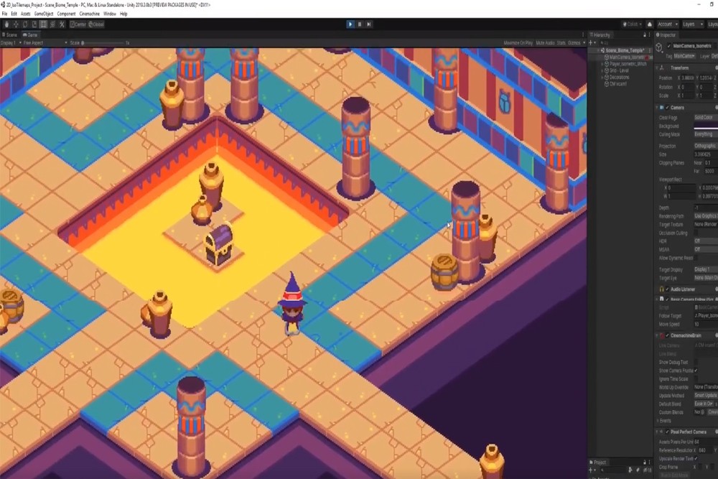Expand the Decorations tree item

[602, 78]
